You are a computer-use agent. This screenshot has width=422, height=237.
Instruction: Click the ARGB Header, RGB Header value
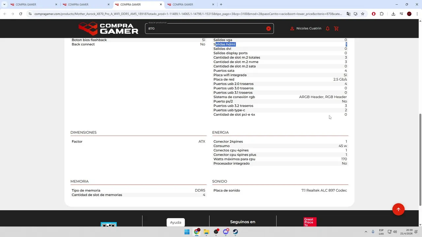[323, 97]
